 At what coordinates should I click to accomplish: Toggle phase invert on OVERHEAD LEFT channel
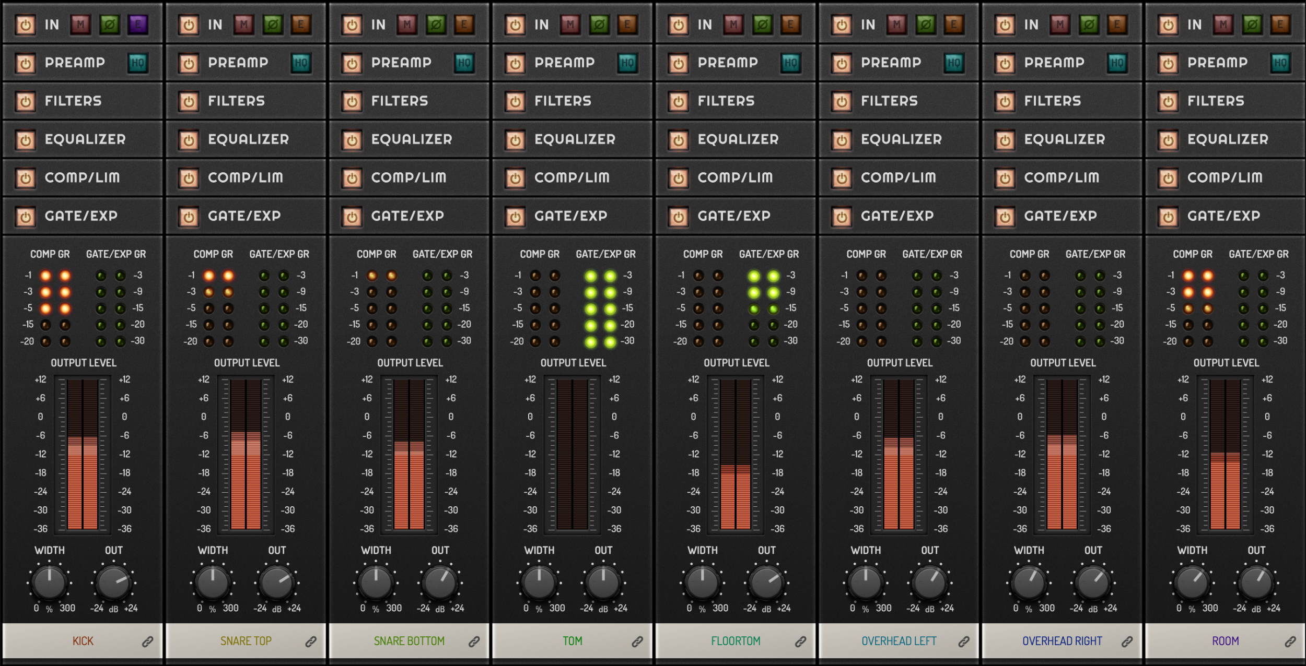(926, 25)
